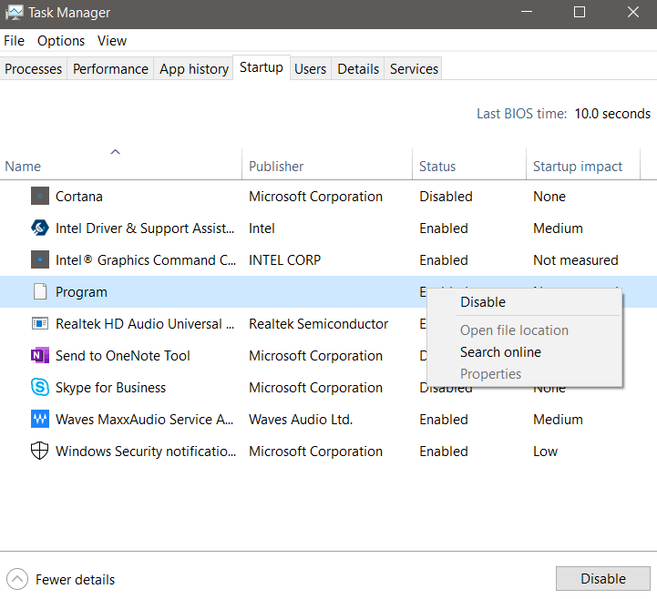Image resolution: width=657 pixels, height=599 pixels.
Task: Click the Waves MaxxAudio icon
Action: coord(40,419)
